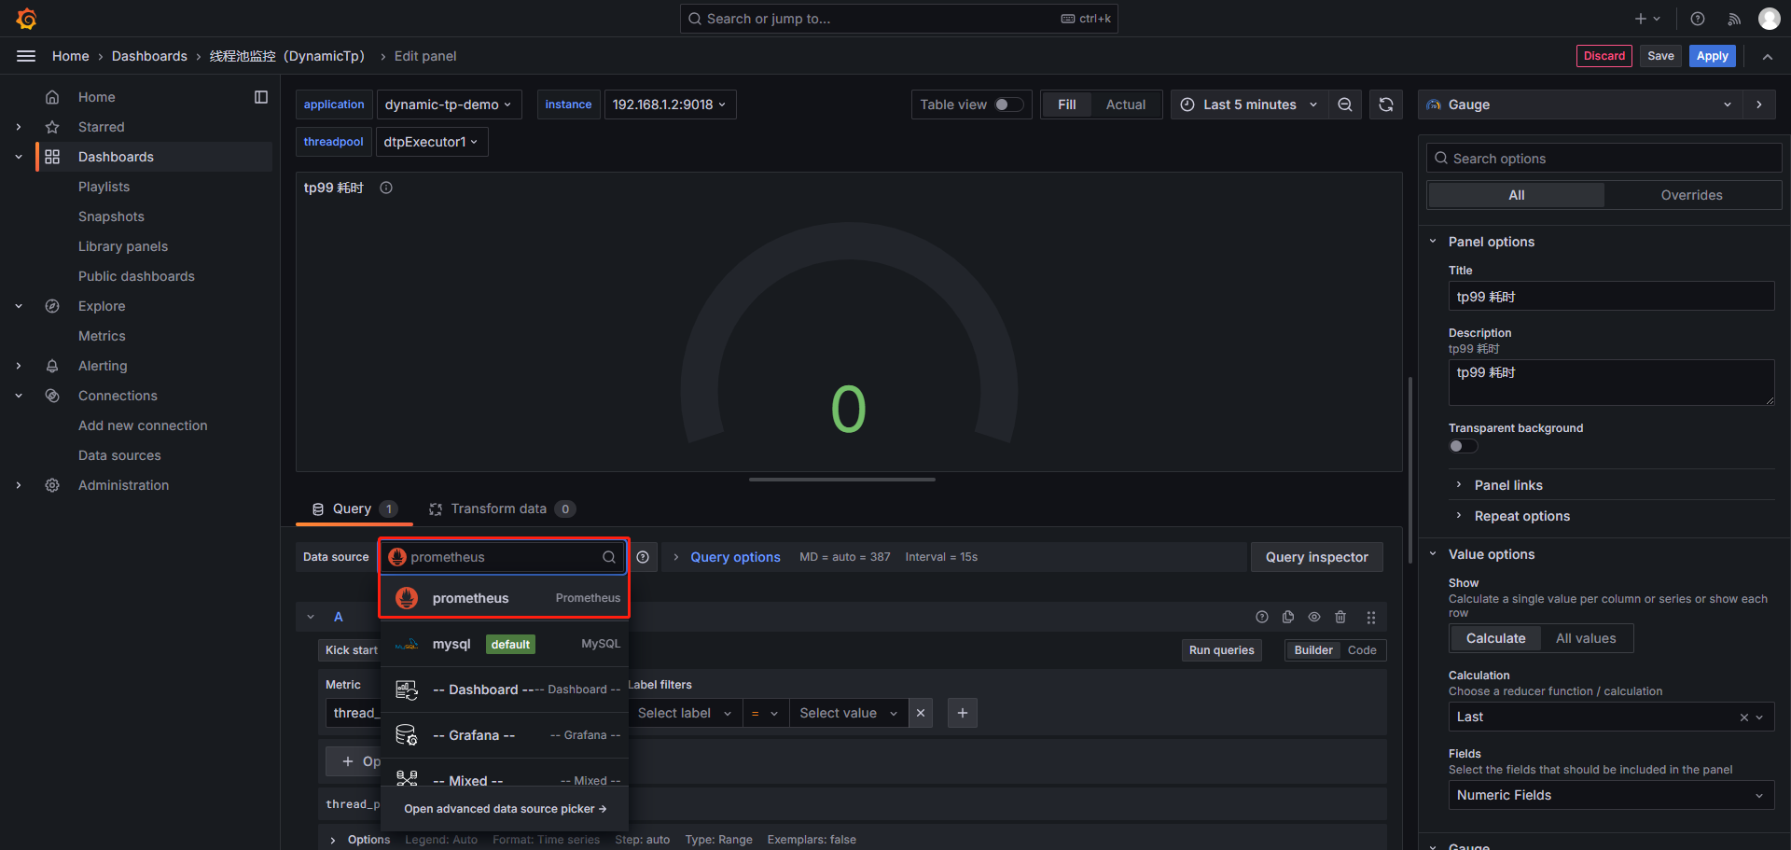Enable the Table view toggle
Image resolution: width=1791 pixels, height=850 pixels.
1007,105
